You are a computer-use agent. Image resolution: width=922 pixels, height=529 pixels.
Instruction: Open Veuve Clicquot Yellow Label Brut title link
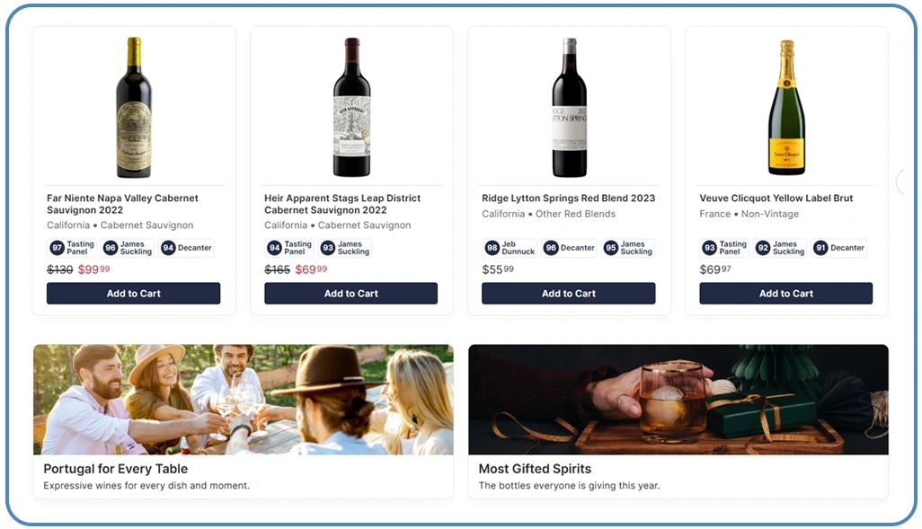click(776, 198)
